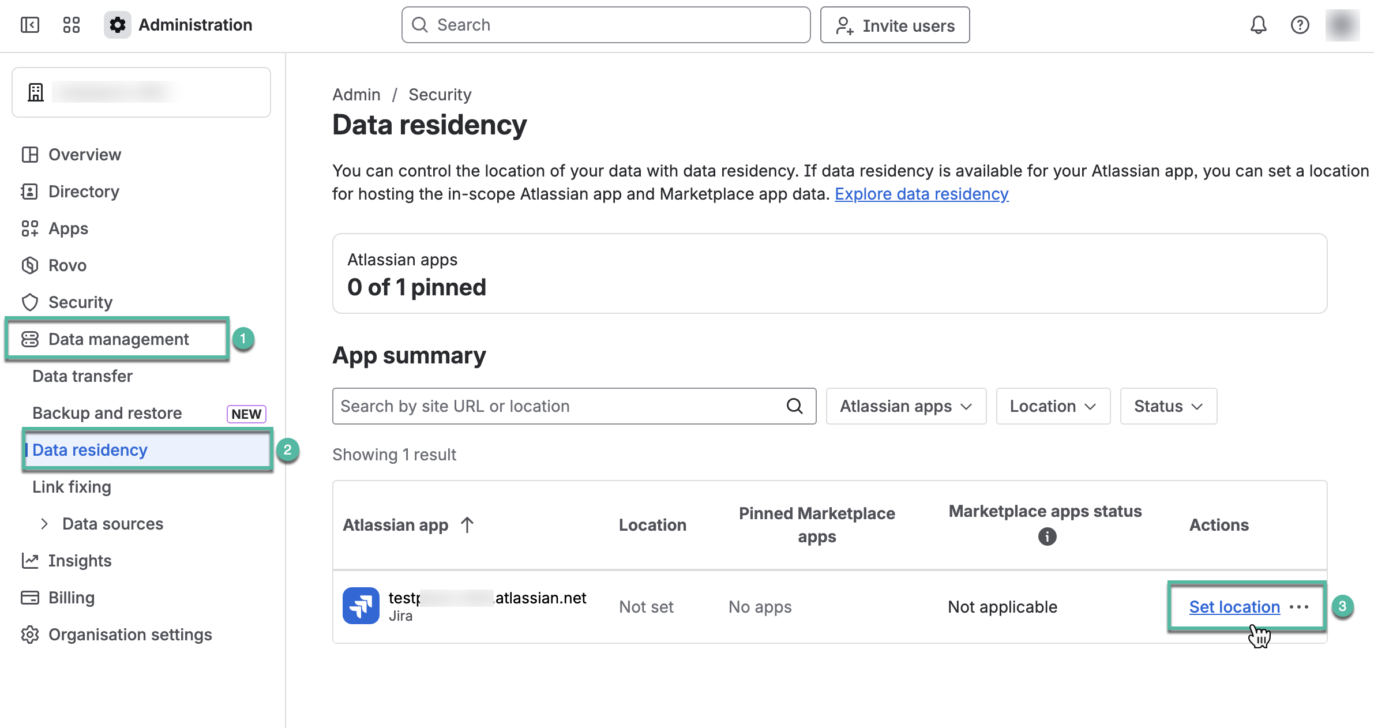The image size is (1374, 728).
Task: Open the help question mark icon
Action: click(1300, 25)
